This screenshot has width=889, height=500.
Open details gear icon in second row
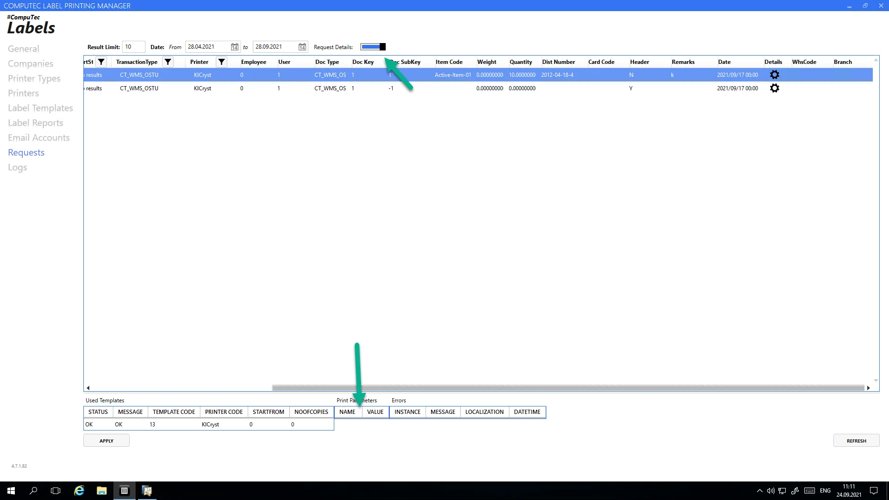(x=774, y=88)
